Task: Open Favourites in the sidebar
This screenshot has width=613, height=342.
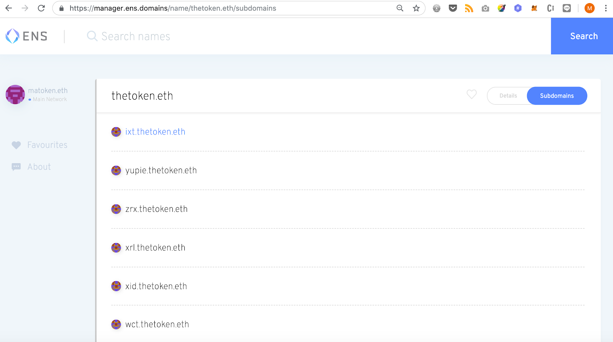Action: point(47,145)
